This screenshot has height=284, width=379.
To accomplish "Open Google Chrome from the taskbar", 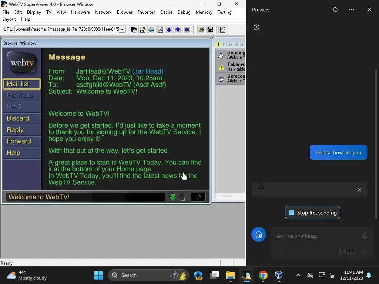I will pyautogui.click(x=263, y=275).
